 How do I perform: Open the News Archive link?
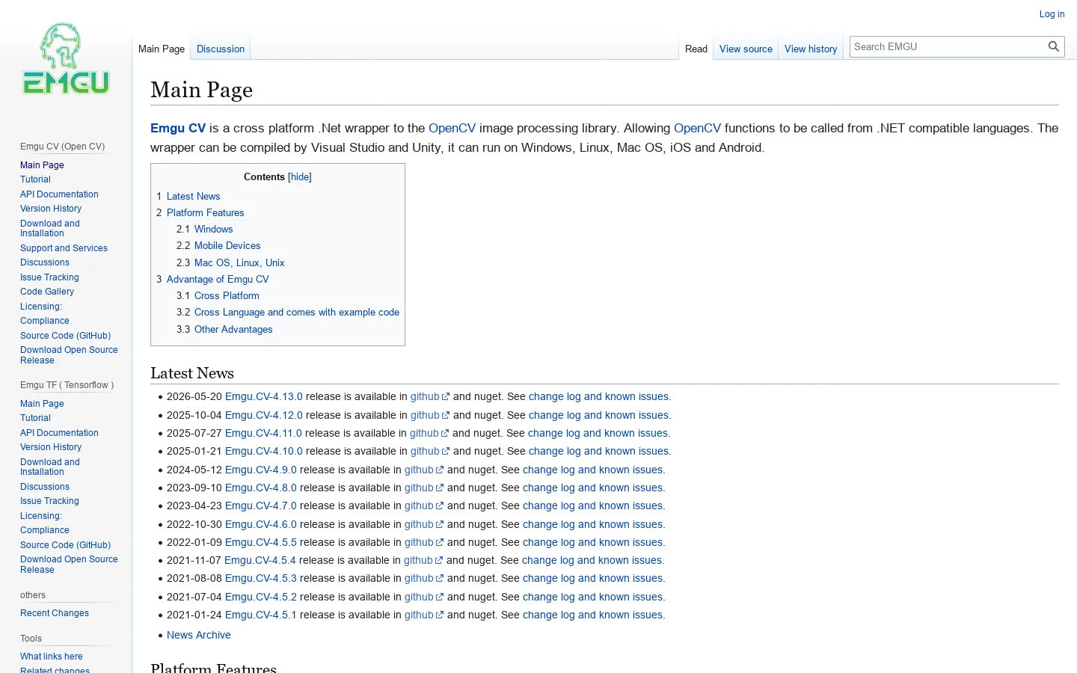tap(199, 636)
